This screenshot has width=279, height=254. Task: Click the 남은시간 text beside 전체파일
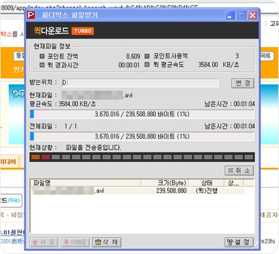point(229,126)
